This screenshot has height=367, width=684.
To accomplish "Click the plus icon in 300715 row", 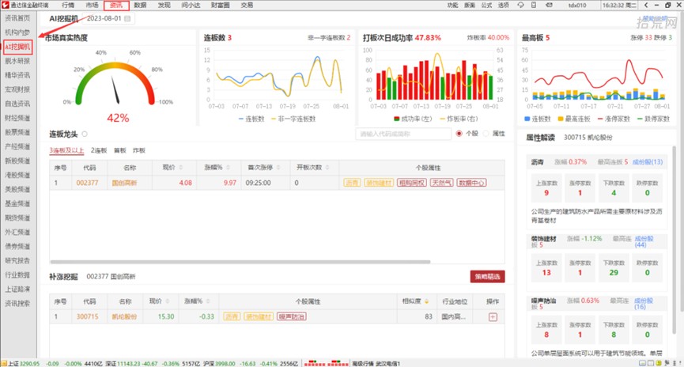I will pyautogui.click(x=493, y=317).
